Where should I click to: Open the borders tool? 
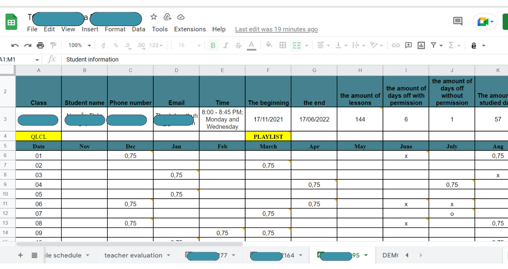pos(283,45)
